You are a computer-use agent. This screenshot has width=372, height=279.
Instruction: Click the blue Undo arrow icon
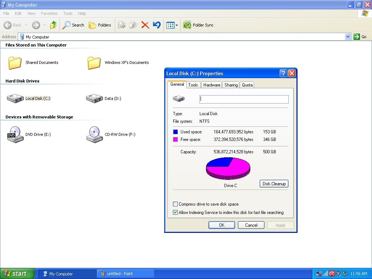point(157,25)
